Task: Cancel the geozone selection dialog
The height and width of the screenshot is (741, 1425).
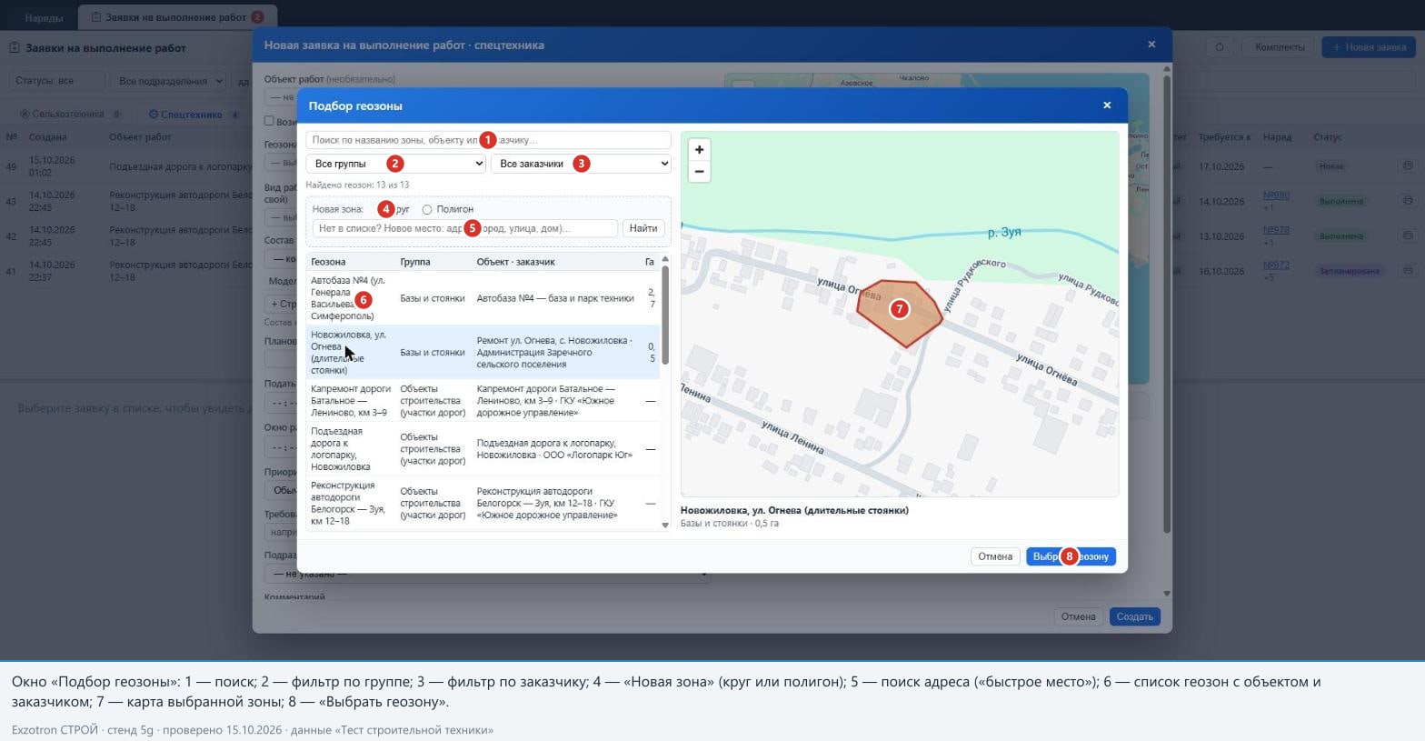Action: pyautogui.click(x=995, y=556)
